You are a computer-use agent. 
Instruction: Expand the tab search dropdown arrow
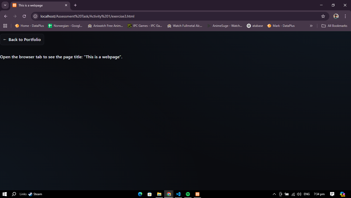coord(5,5)
